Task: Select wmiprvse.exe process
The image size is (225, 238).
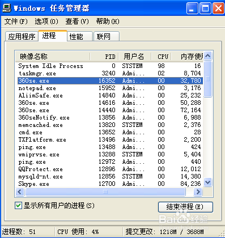Action: 109,154
